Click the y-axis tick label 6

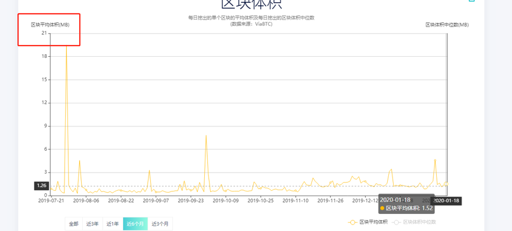[x=46, y=149]
